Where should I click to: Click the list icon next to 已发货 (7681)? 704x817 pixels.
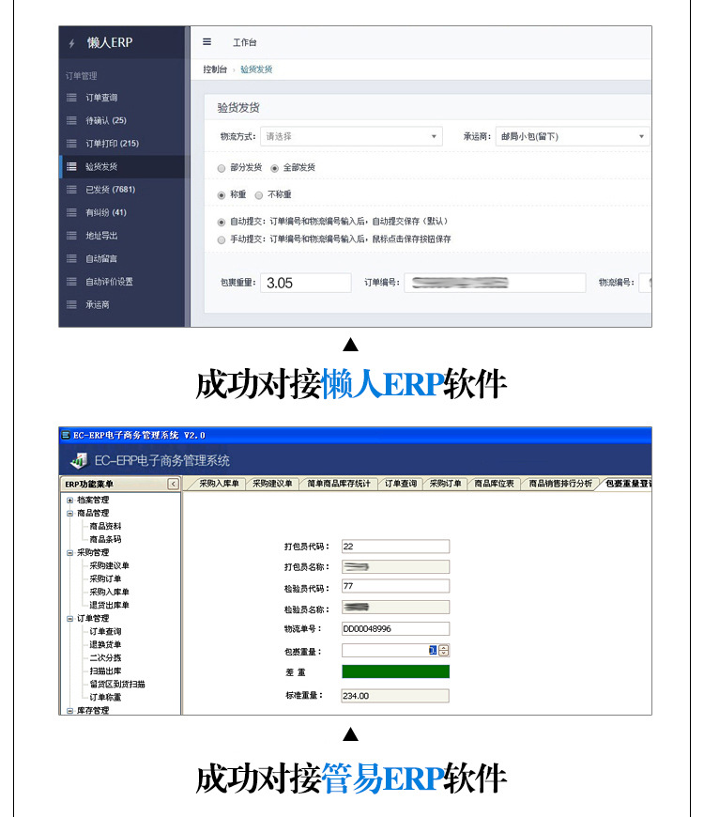[71, 190]
